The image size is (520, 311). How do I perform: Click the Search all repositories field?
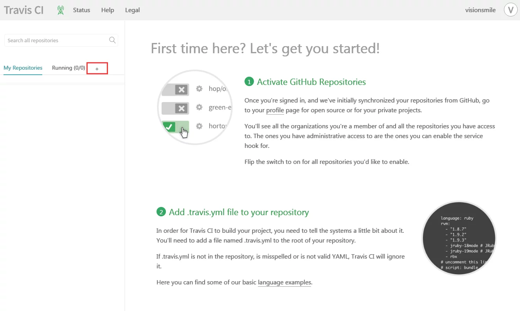[57, 40]
